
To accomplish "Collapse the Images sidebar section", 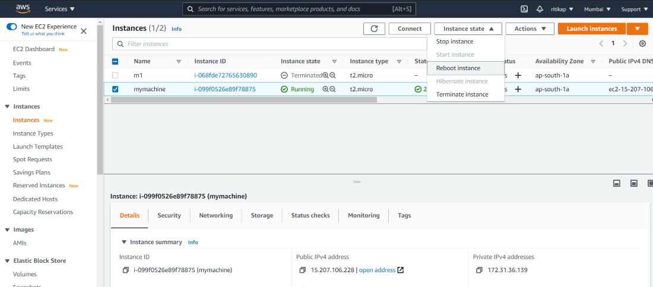I will pyautogui.click(x=7, y=230).
